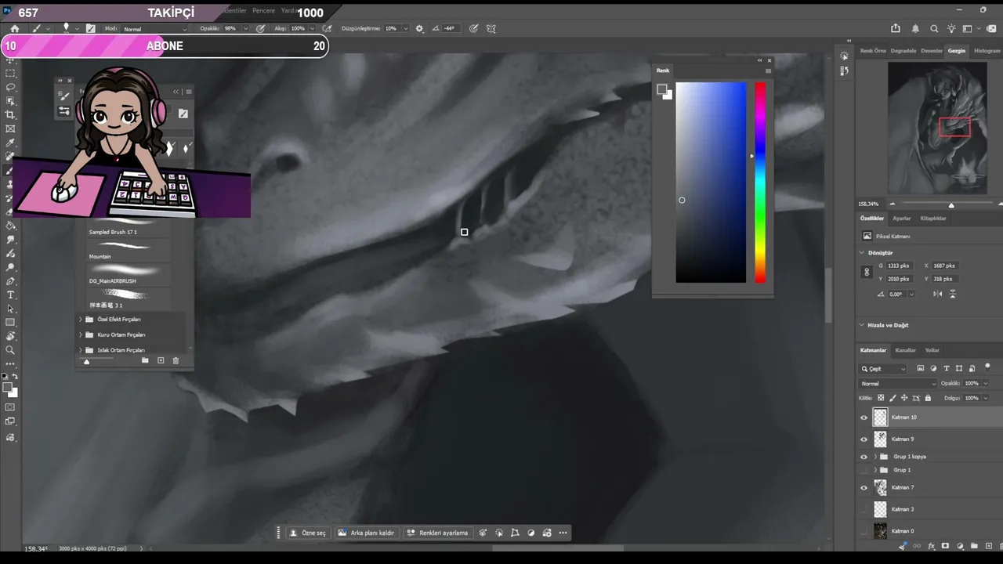This screenshot has height=564, width=1003.
Task: Create new adjustment layer icon
Action: [959, 546]
